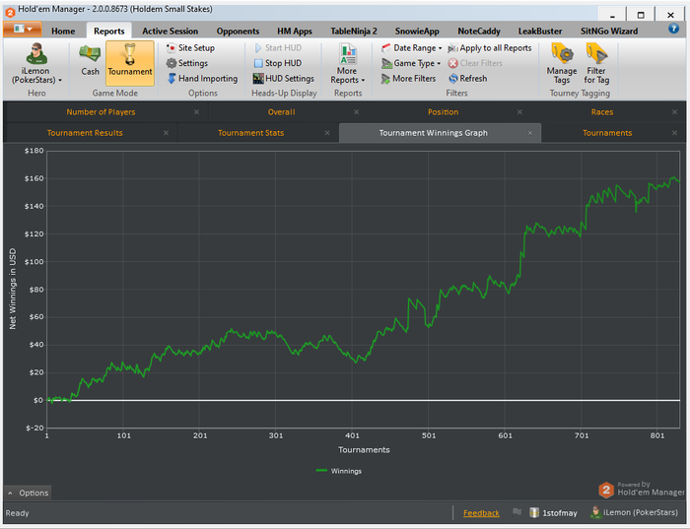The height and width of the screenshot is (529, 690).
Task: Expand the More Reports dropdown
Action: point(347,63)
